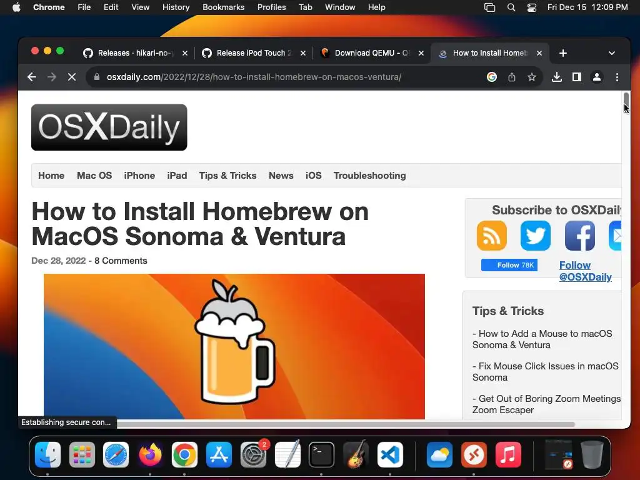
Task: Click the Twitter bird icon
Action: 536,236
